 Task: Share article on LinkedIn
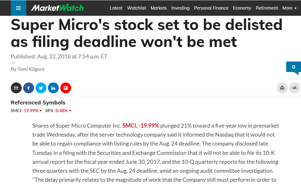point(53,88)
